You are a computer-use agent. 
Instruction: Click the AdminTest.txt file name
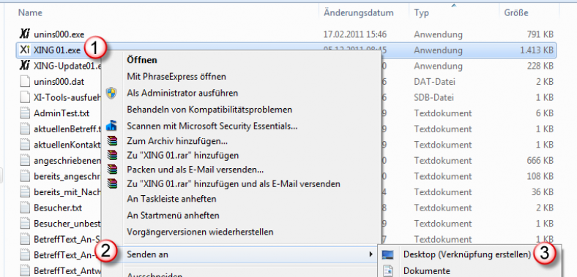(x=62, y=113)
